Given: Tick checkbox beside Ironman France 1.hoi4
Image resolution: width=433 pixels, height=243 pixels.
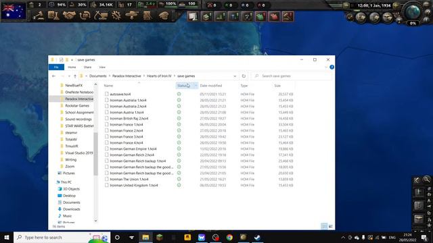Looking at the screenshot, I should (x=107, y=124).
